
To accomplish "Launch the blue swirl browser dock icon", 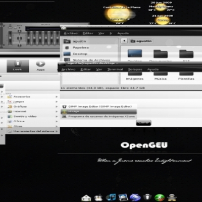I will tap(135, 197).
